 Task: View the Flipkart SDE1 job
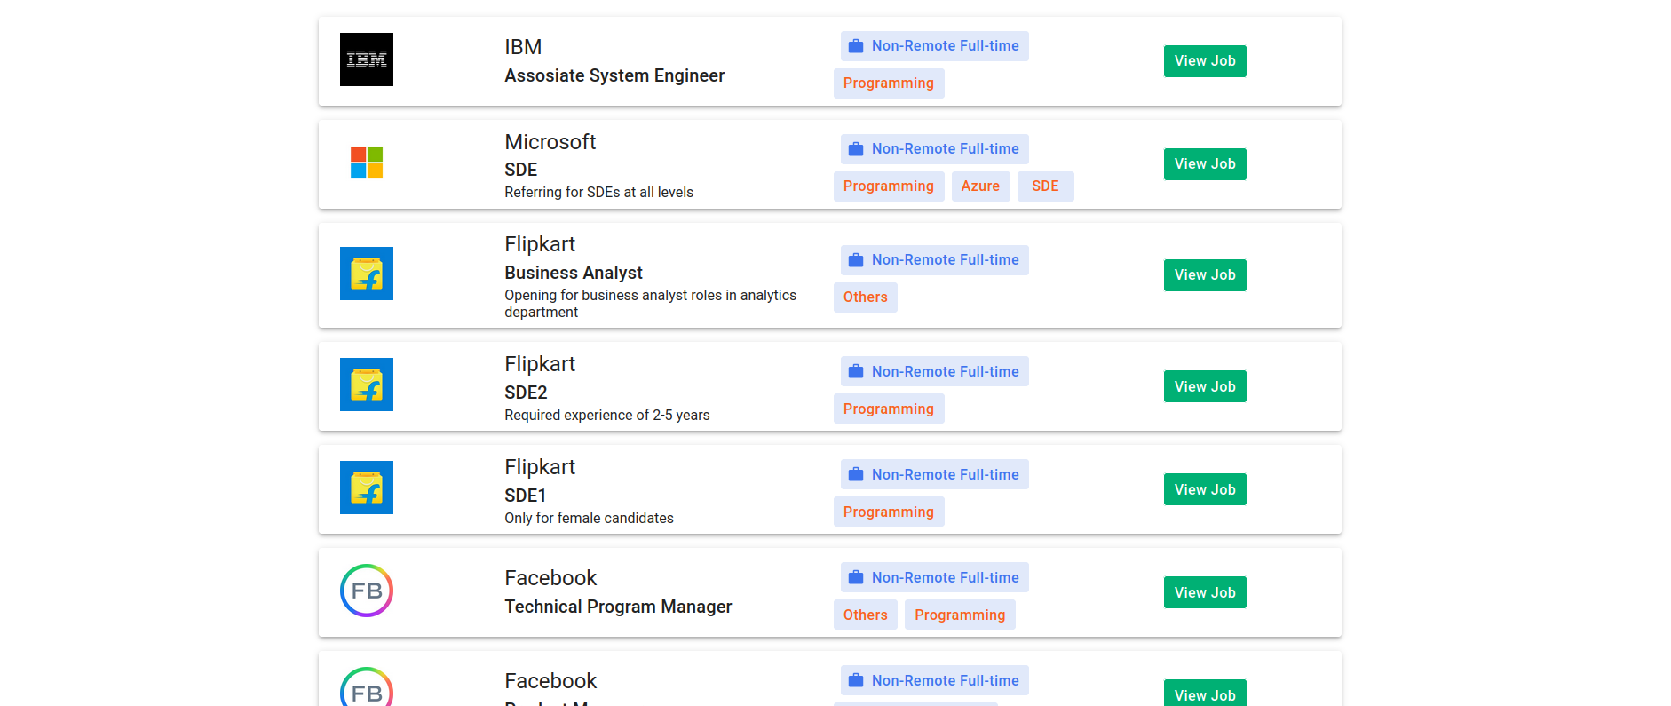1204,489
